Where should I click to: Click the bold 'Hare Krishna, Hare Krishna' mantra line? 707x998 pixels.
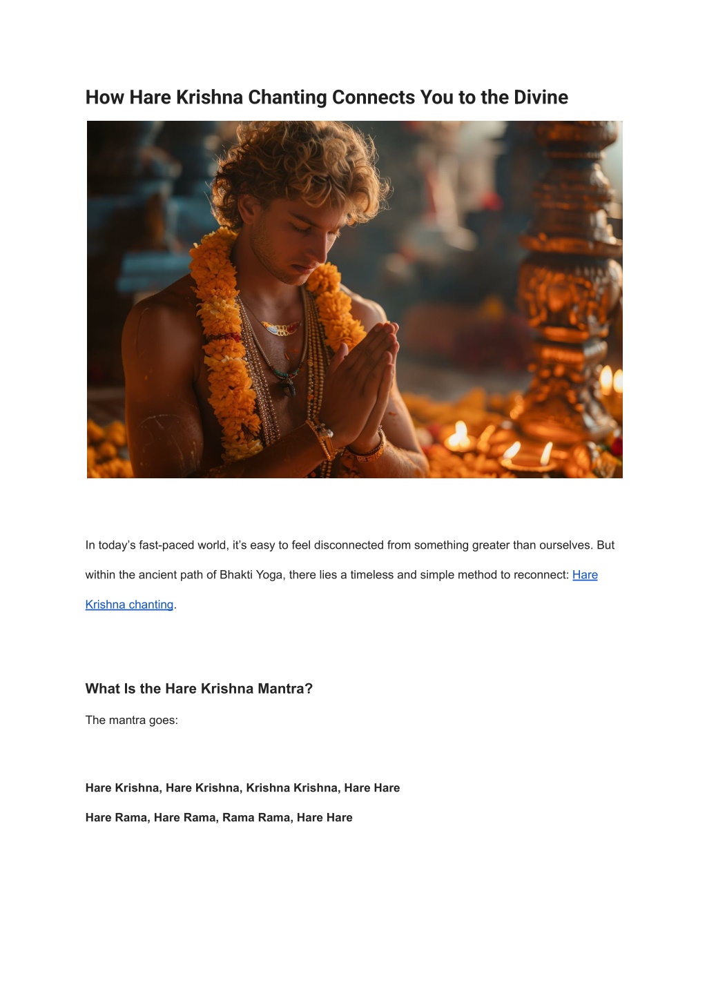point(242,788)
